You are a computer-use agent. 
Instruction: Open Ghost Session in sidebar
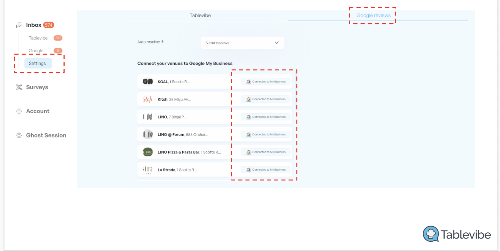click(x=46, y=135)
